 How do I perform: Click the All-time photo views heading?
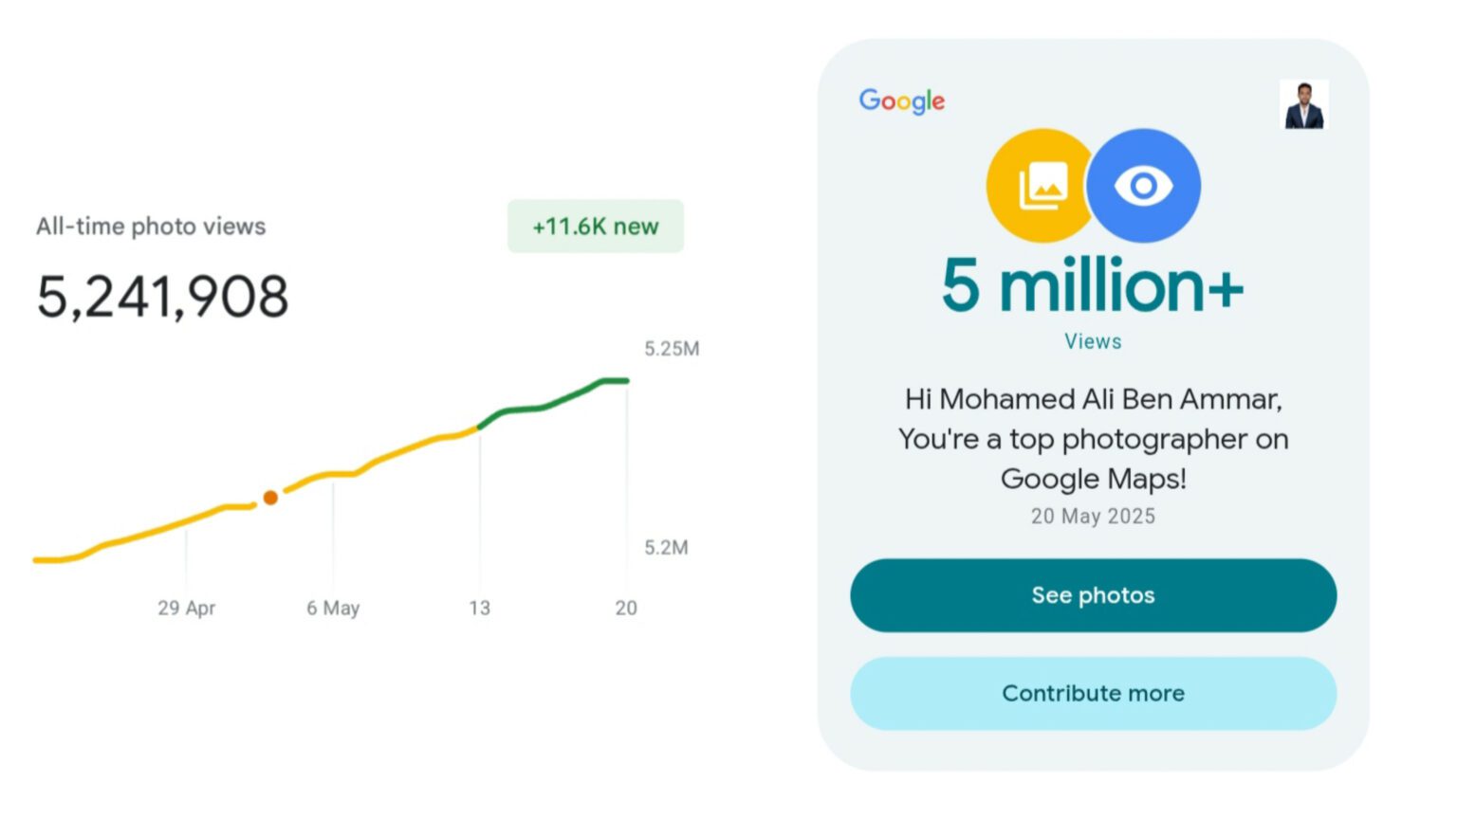[151, 227]
